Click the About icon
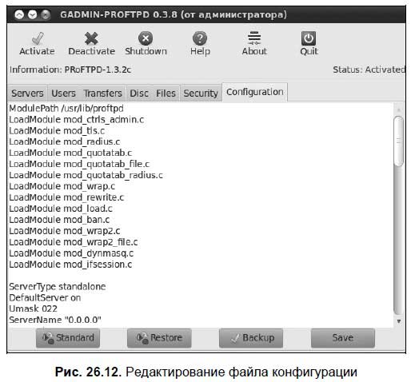The image size is (411, 382). pos(254,38)
